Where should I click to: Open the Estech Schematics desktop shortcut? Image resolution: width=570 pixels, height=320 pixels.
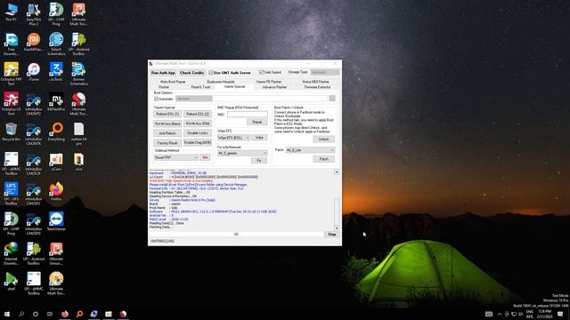(56, 44)
